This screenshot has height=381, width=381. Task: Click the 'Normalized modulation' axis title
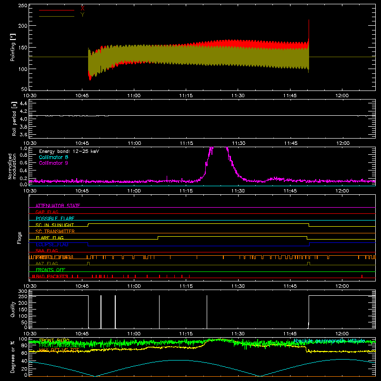(12, 166)
